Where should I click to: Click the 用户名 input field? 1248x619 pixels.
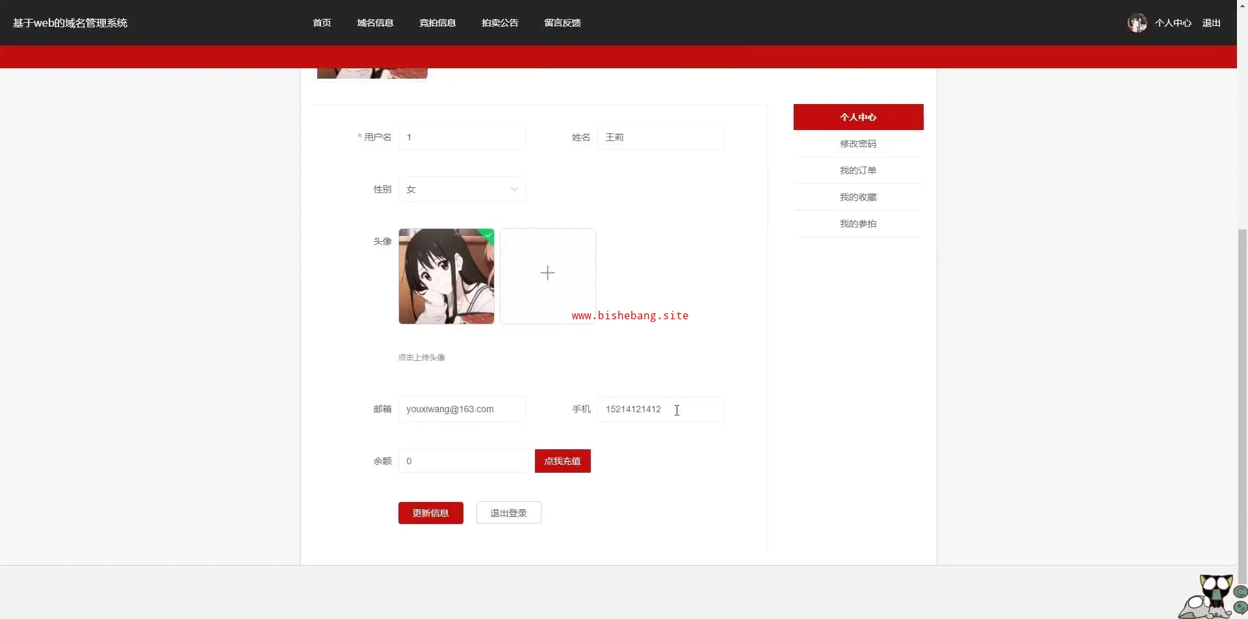click(x=462, y=137)
